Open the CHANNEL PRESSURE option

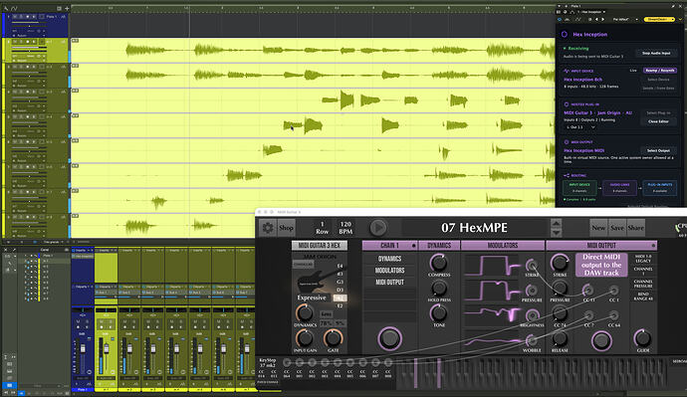[x=643, y=284]
